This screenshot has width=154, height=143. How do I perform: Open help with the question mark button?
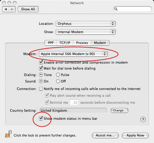pyautogui.click(x=143, y=119)
